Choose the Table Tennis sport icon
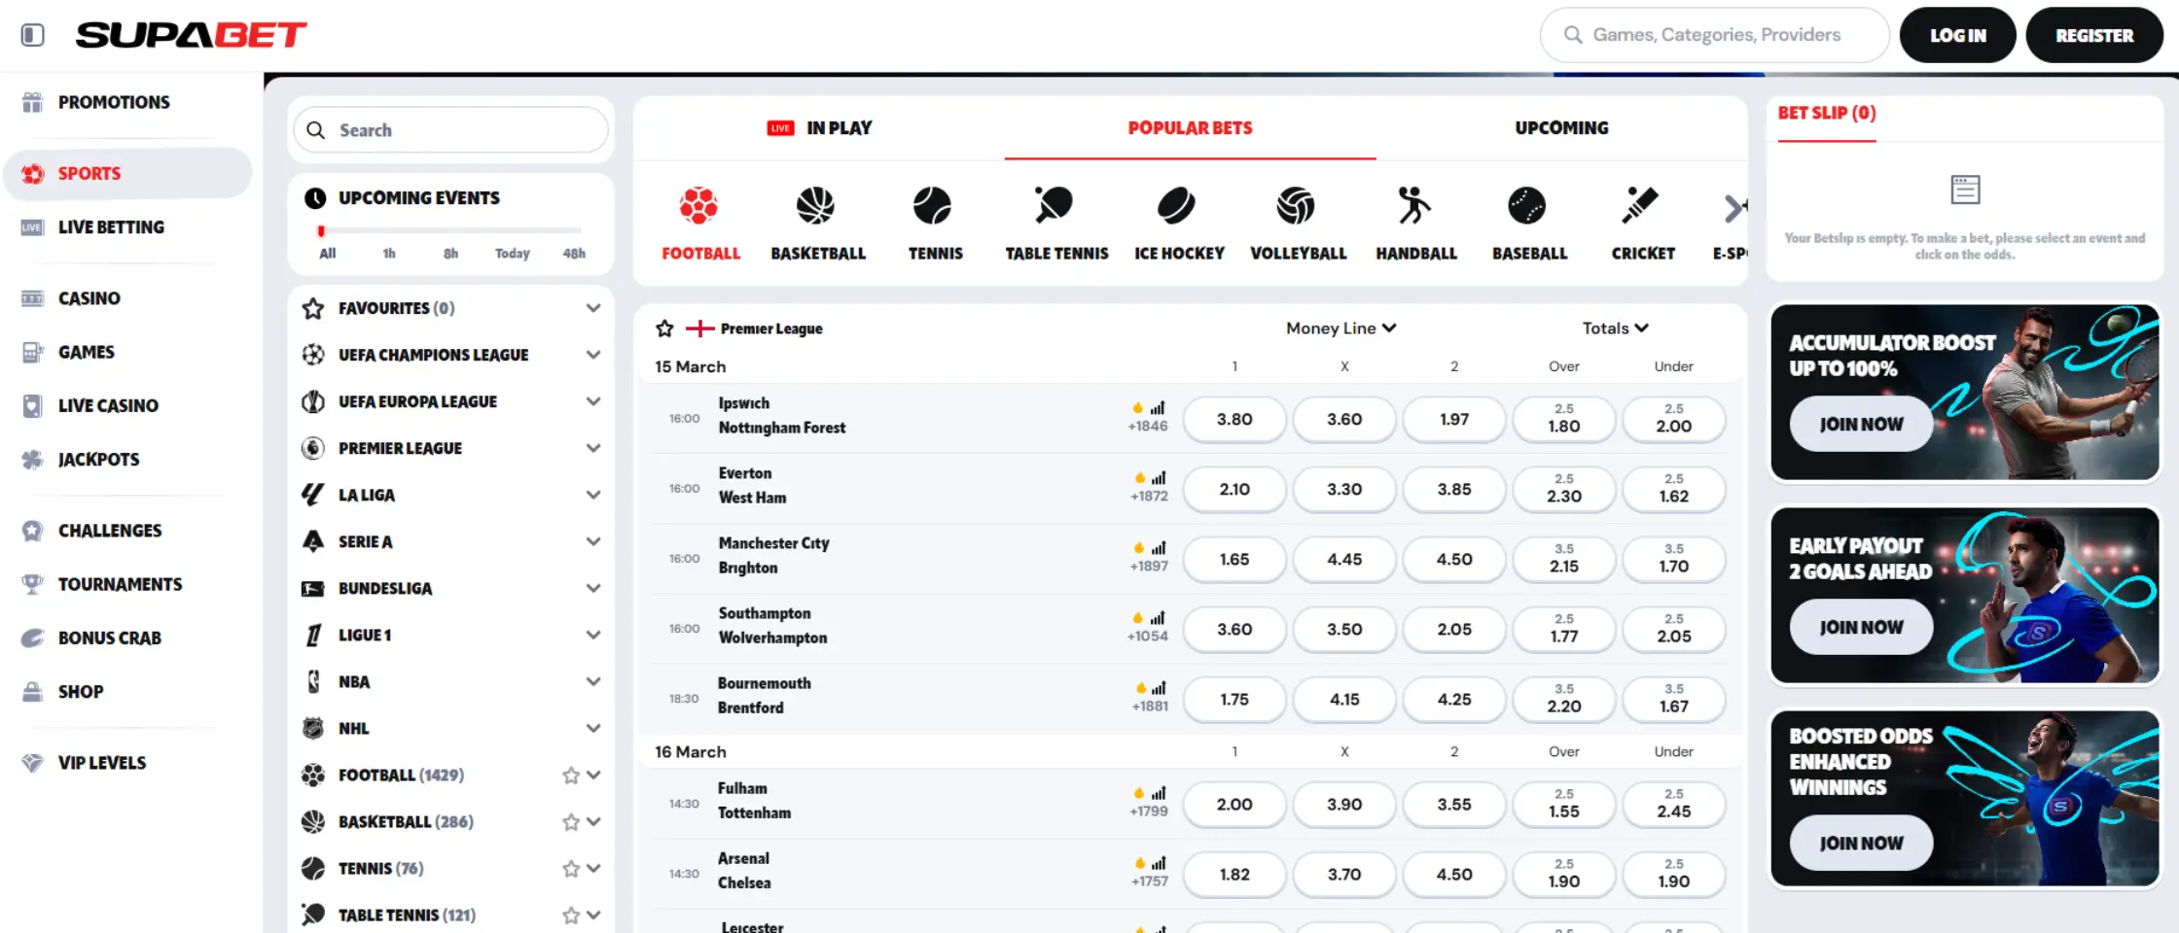This screenshot has width=2179, height=933. point(1054,206)
